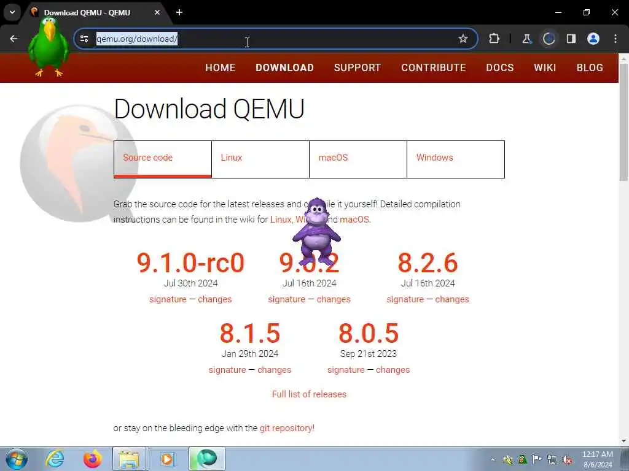Open File Explorer from the taskbar
Viewport: 629px width, 471px height.
tap(130, 459)
